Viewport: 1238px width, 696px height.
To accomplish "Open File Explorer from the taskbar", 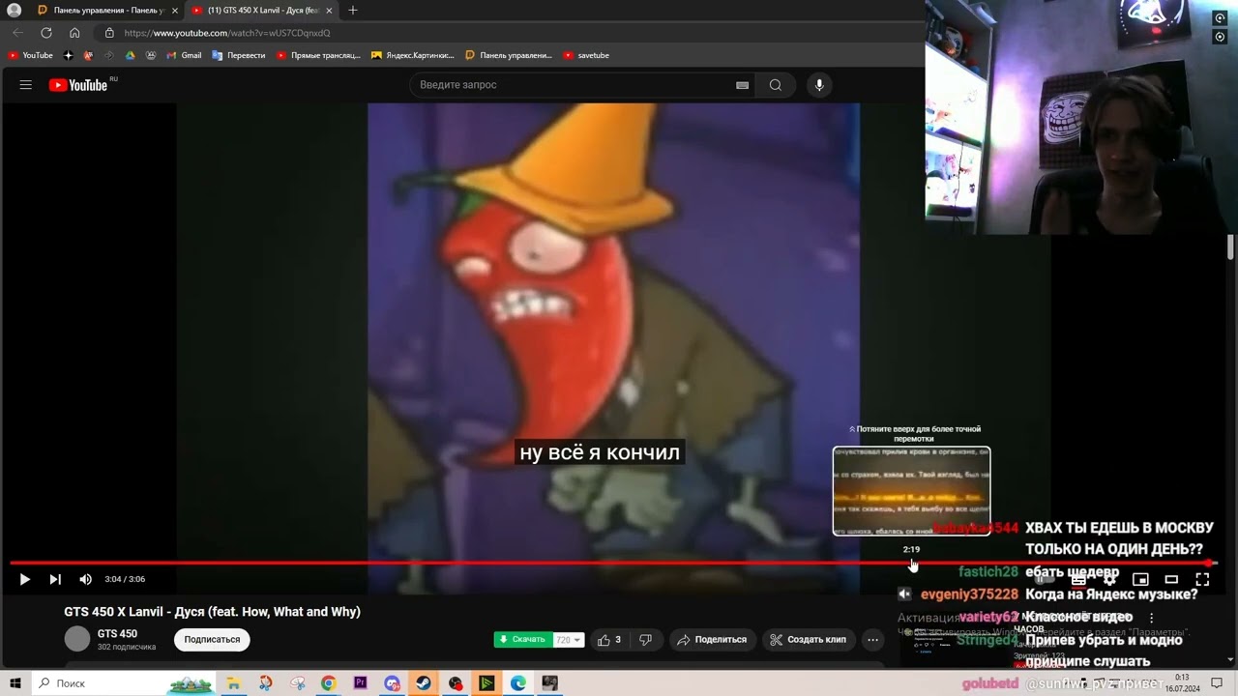I will (234, 683).
